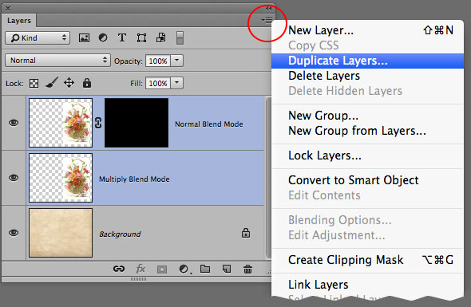
Task: Add layer mask icon
Action: 162,270
